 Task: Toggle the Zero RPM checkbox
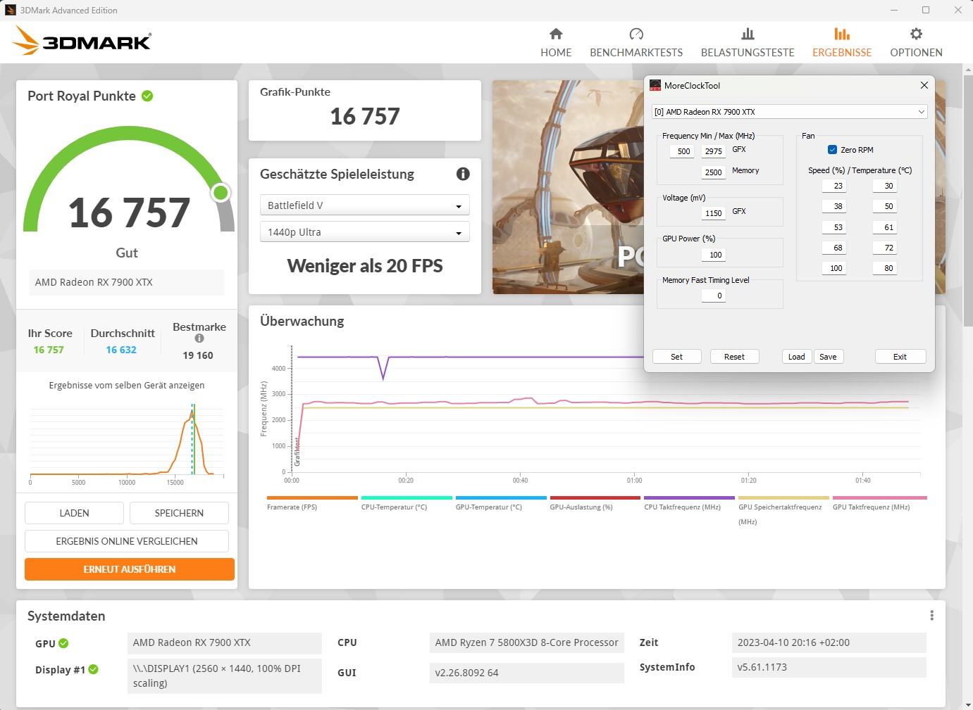[832, 150]
